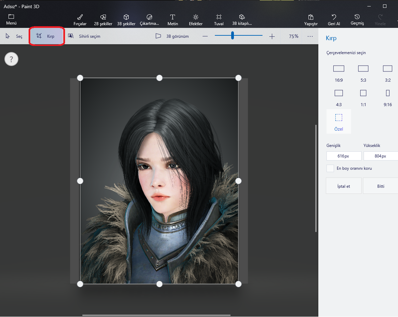Viewport: 398px width, 317px height.
Task: Minimize the Paint 3D window
Action: 369,6
